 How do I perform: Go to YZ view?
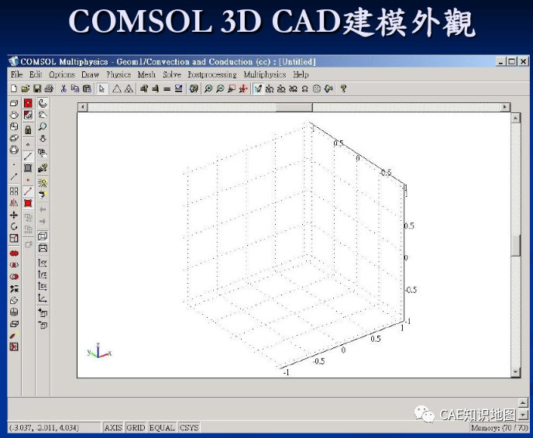click(x=43, y=274)
